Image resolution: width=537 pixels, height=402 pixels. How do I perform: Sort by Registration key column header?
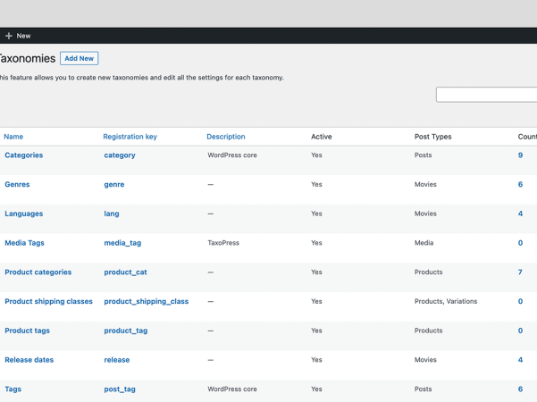130,137
